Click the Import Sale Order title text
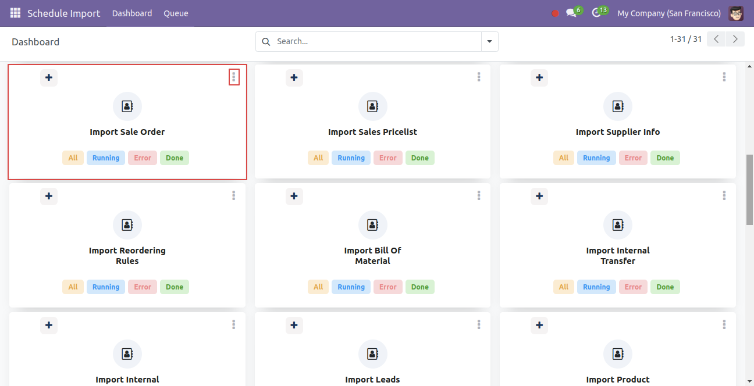Image resolution: width=754 pixels, height=386 pixels. click(127, 132)
